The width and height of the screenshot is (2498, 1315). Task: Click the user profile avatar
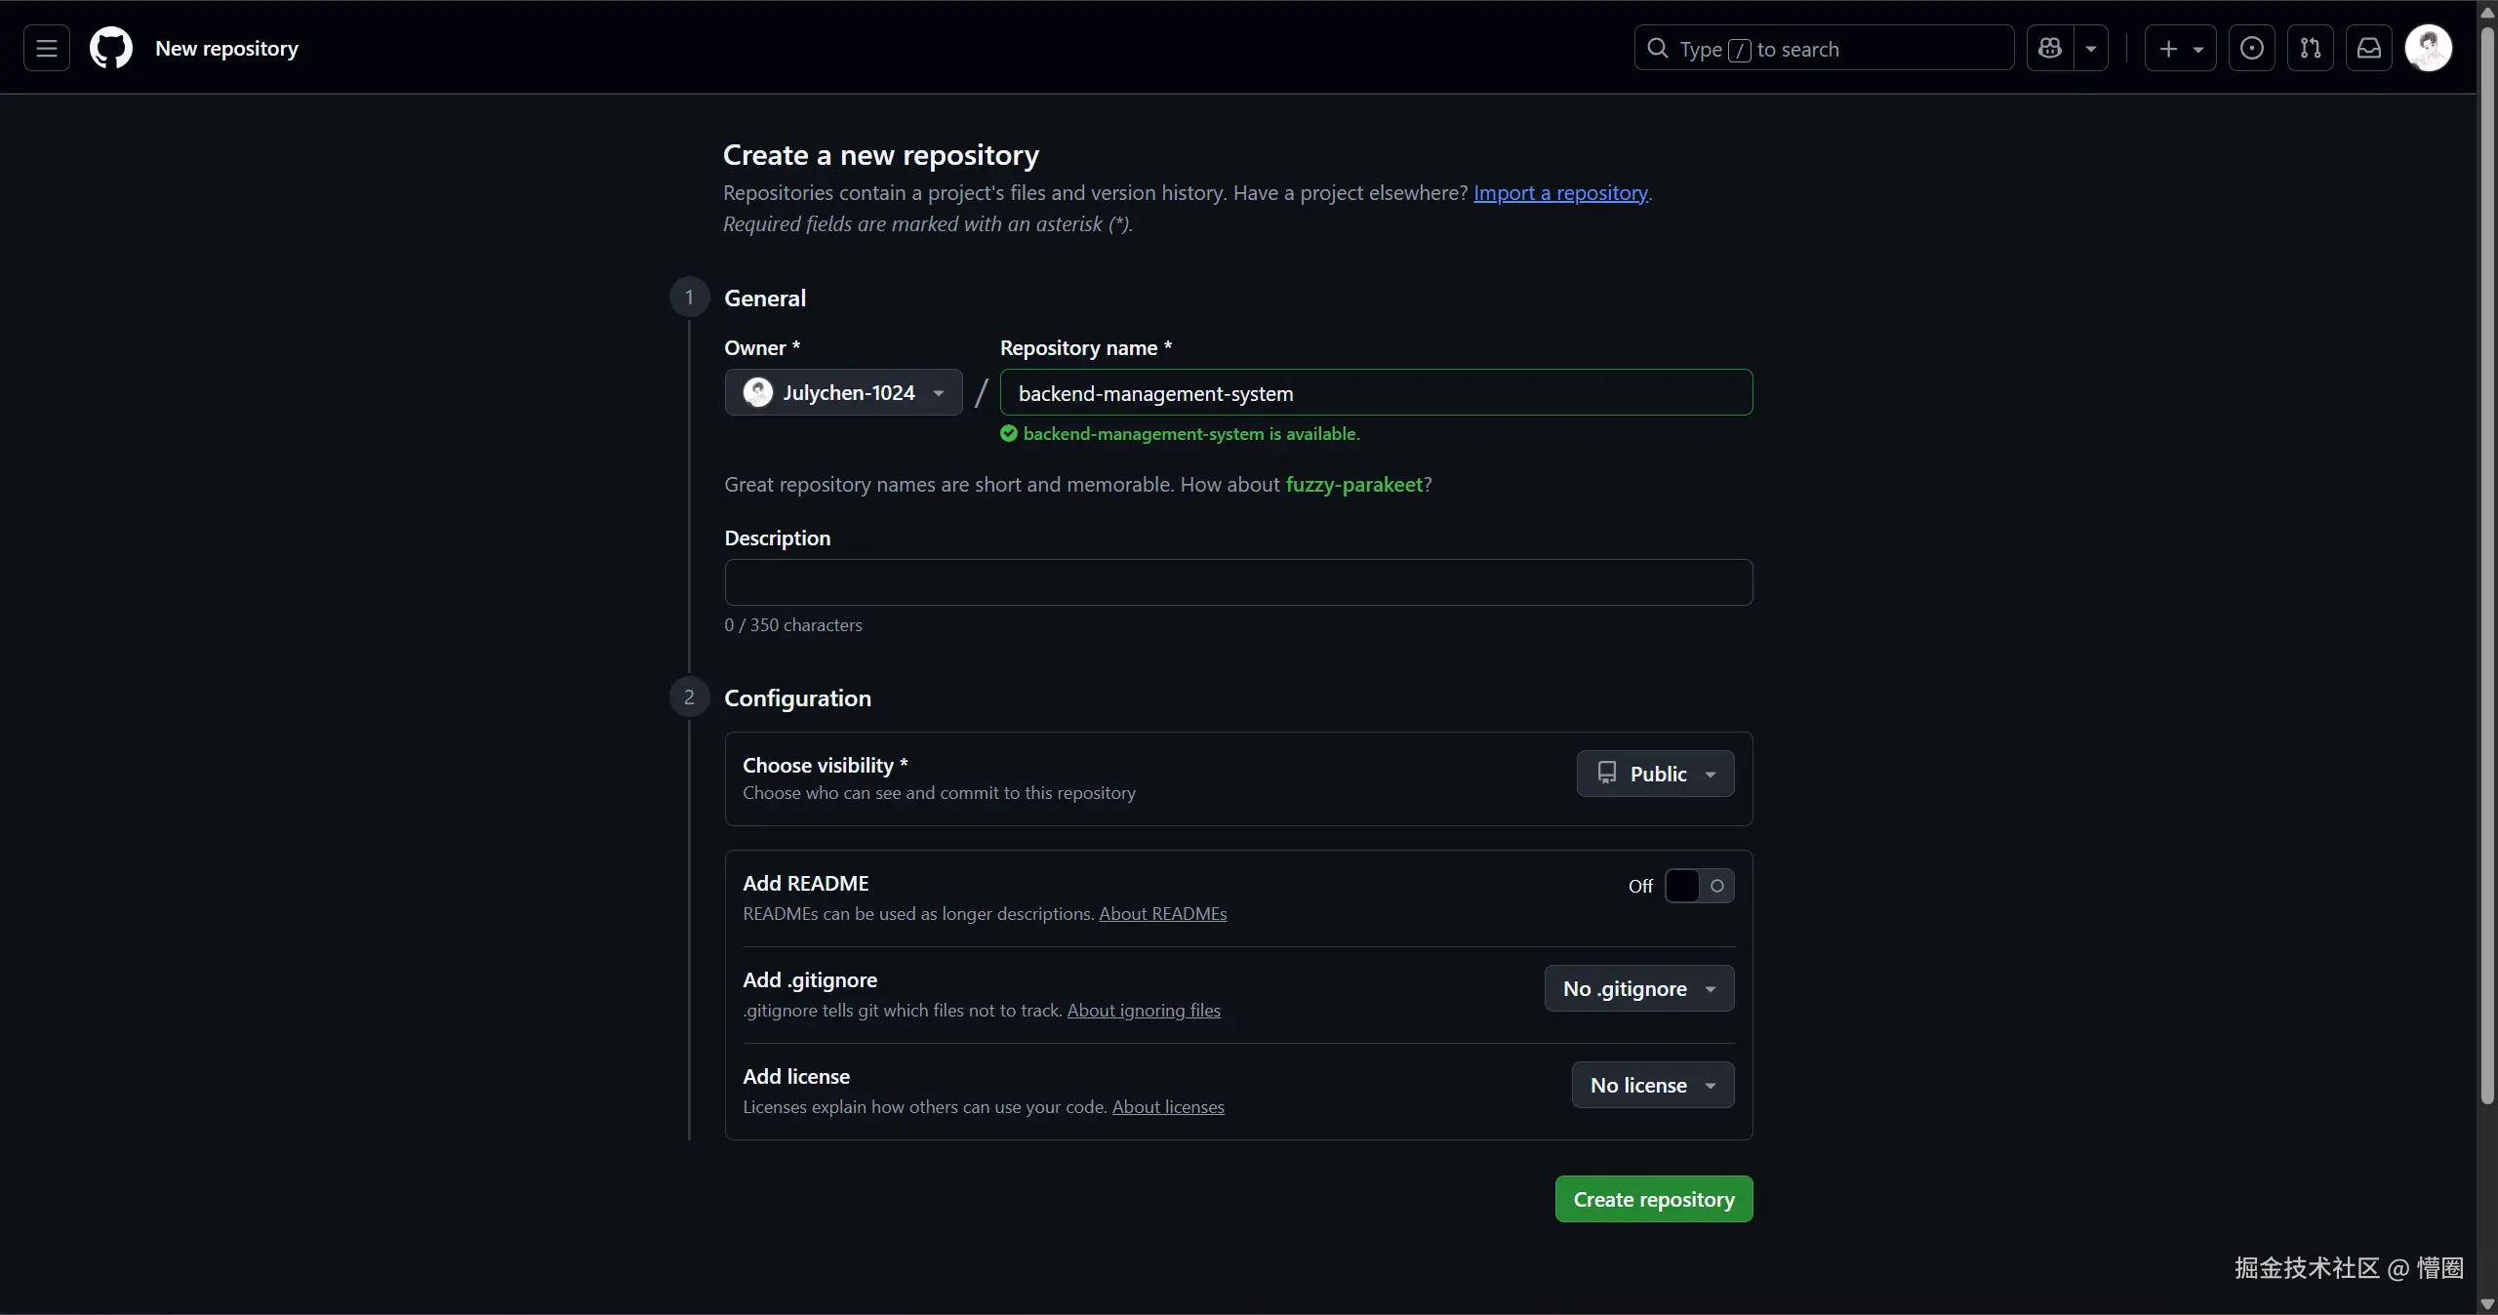(x=2428, y=49)
